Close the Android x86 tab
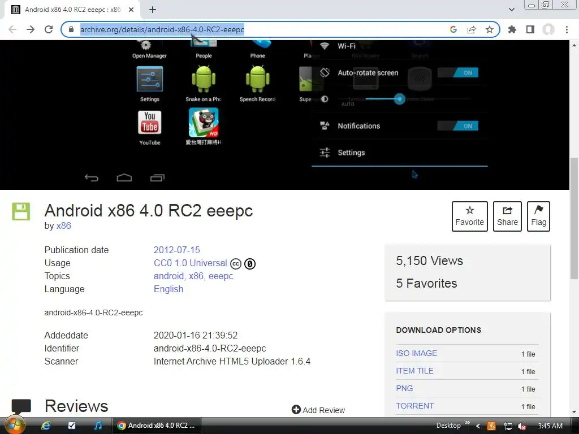Viewport: 579px width, 434px height. point(131,10)
